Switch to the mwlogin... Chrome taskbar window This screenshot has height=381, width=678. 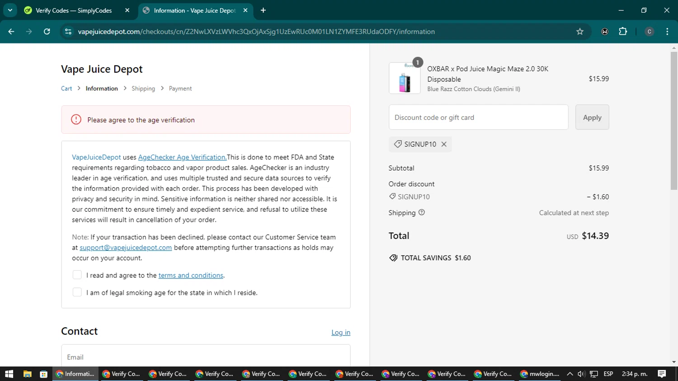[540, 374]
